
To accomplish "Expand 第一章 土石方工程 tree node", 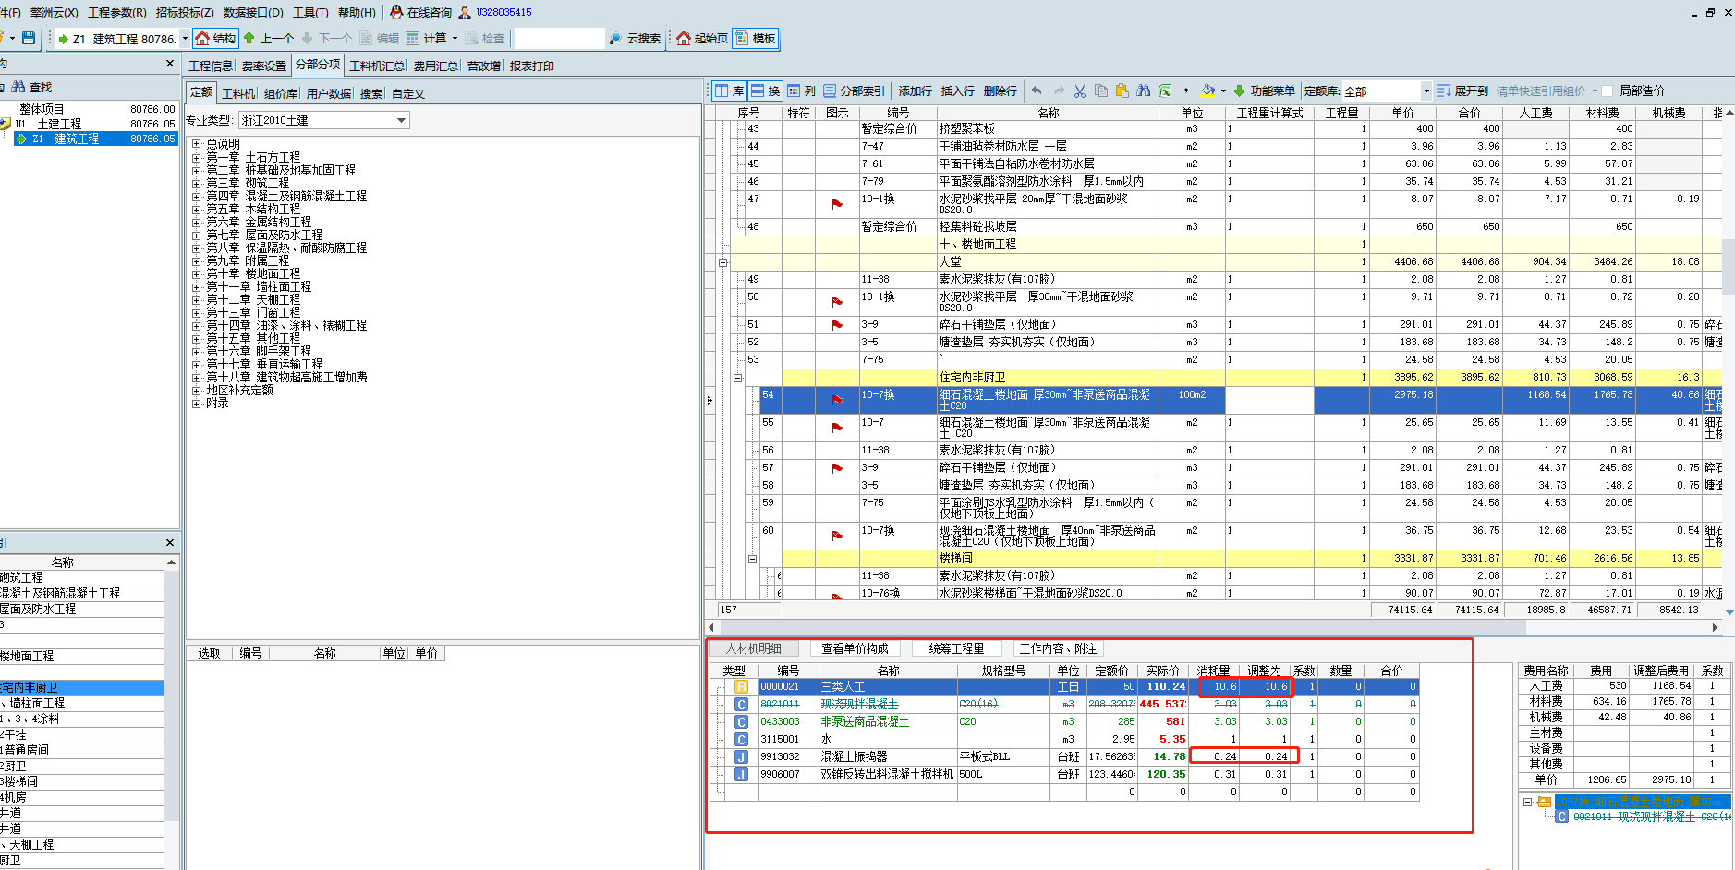I will click(x=196, y=157).
